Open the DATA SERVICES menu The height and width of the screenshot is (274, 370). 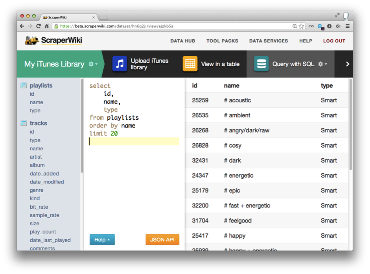(269, 41)
